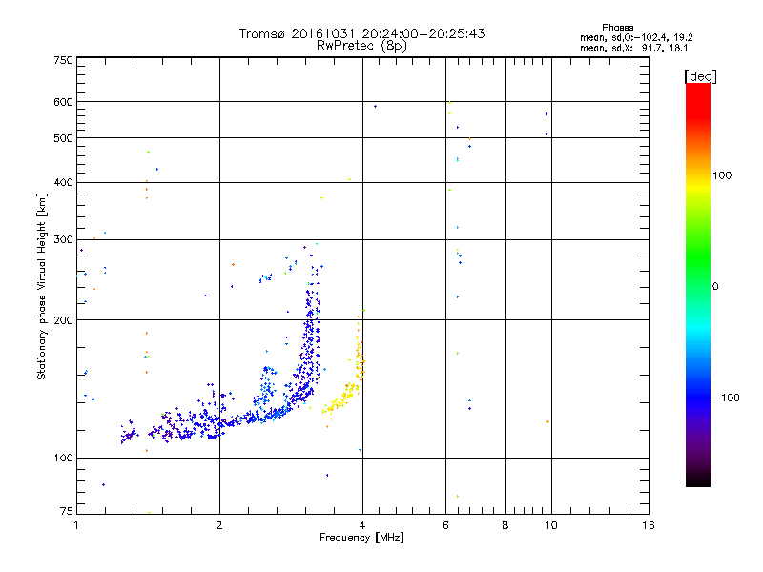The image size is (763, 572).
Task: Click the x-axis tick label '10'
Action: pos(551,525)
